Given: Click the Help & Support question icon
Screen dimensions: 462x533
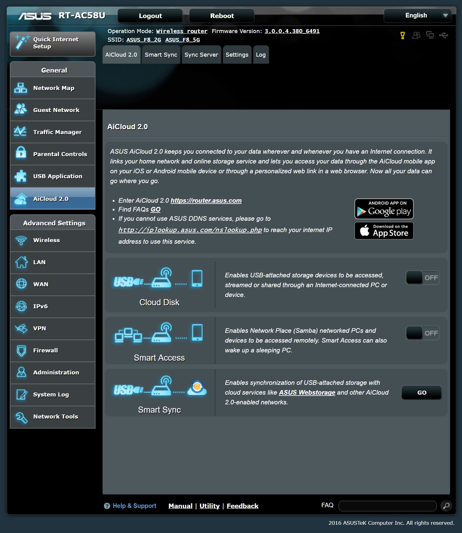Looking at the screenshot, I should point(107,506).
